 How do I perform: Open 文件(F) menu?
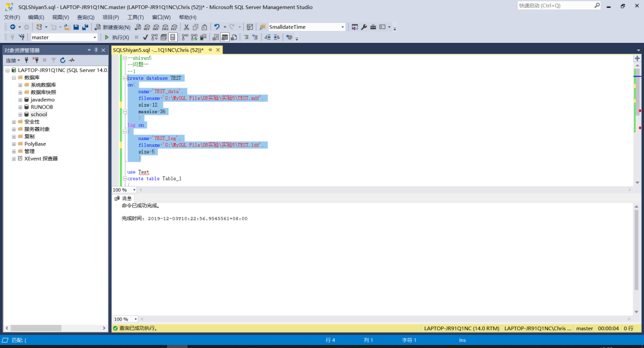12,17
